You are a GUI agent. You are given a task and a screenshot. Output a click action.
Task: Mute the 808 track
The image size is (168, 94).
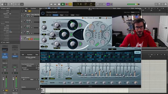[x=28, y=33]
